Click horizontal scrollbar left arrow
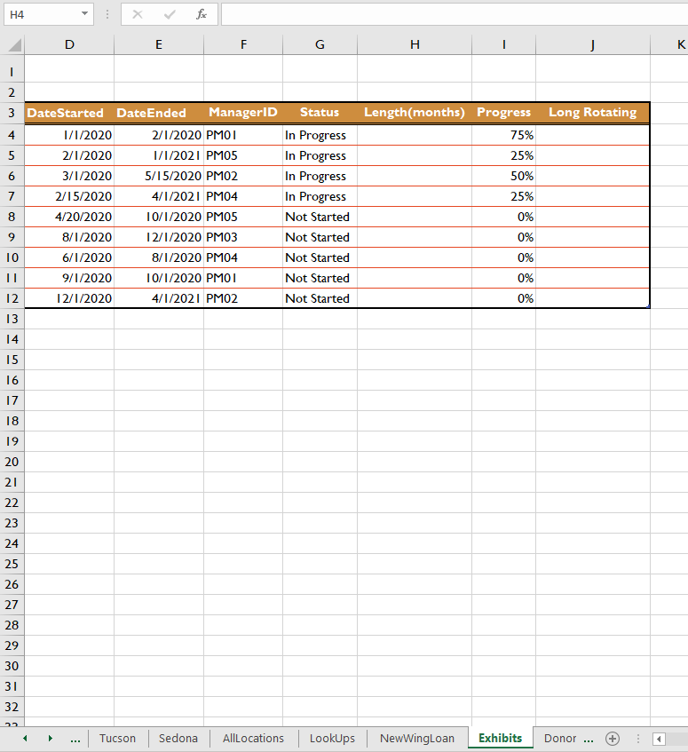This screenshot has width=688, height=752. 659,739
